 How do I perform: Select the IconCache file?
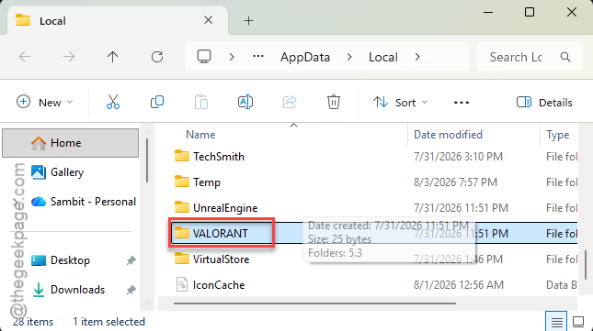click(219, 284)
